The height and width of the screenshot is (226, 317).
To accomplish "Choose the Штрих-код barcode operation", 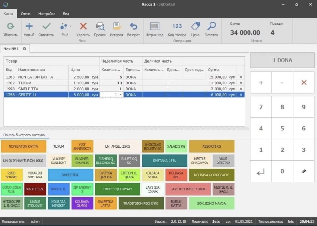I will (155, 30).
